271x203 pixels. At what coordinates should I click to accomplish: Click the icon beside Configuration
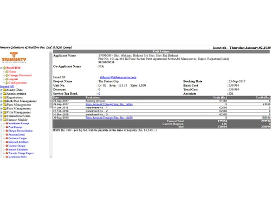[7, 83]
